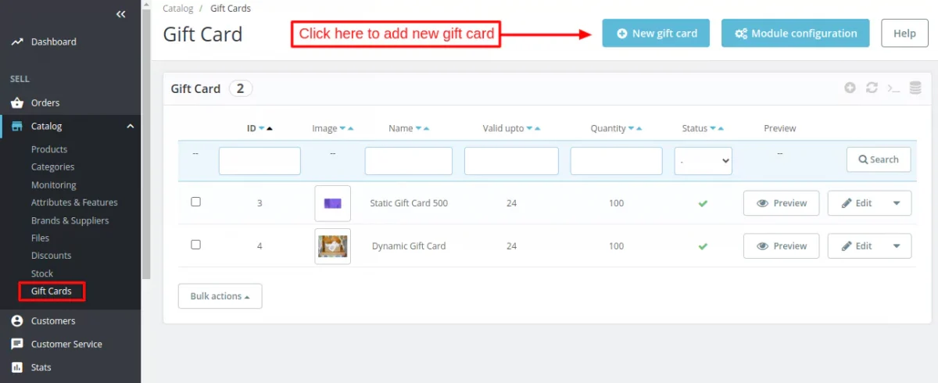This screenshot has width=938, height=383.
Task: Click 'Static Gift Card 500' name cell
Action: tap(409, 203)
